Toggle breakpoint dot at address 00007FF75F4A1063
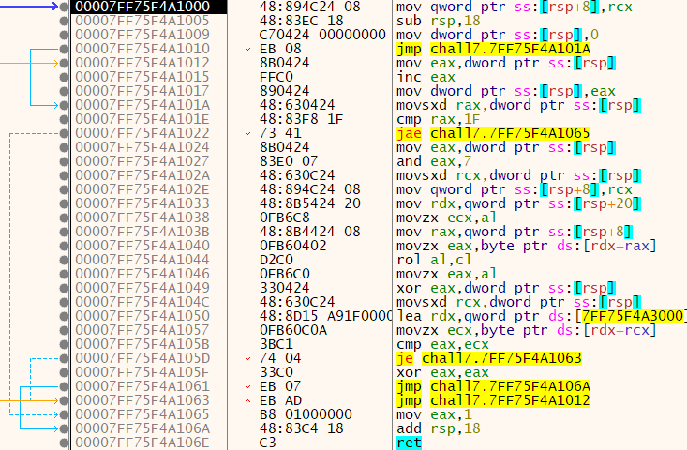This screenshot has width=687, height=450. [65, 400]
